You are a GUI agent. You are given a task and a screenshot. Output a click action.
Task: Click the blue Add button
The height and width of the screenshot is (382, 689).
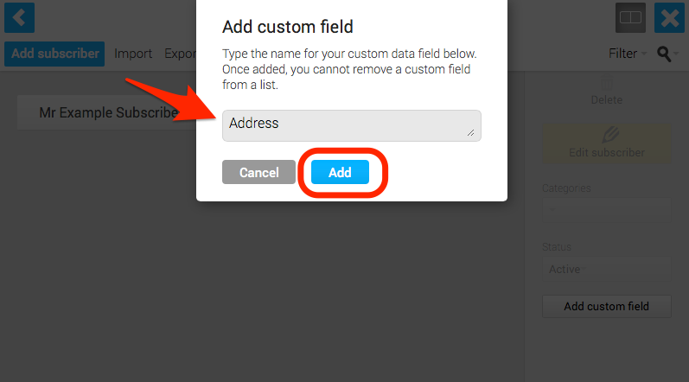[x=340, y=172]
